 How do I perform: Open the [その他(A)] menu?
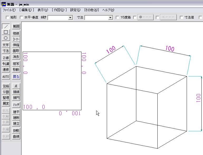tap(91, 10)
